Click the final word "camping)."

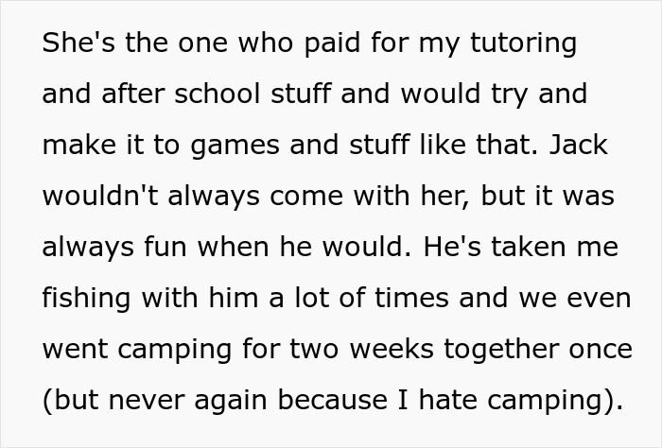555,402
